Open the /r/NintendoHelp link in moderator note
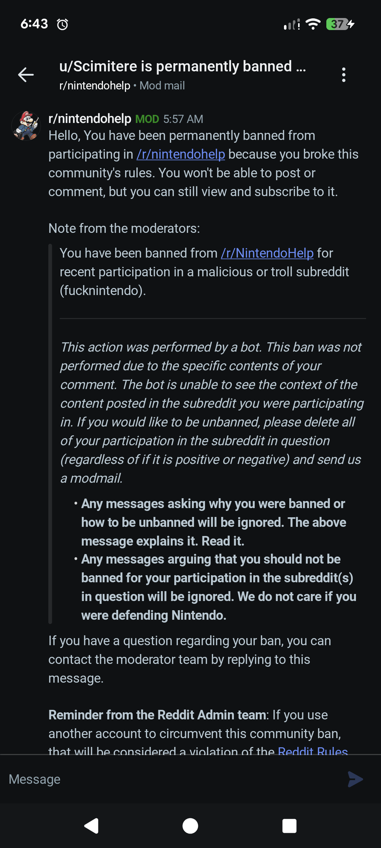This screenshot has width=381, height=848. click(x=267, y=253)
